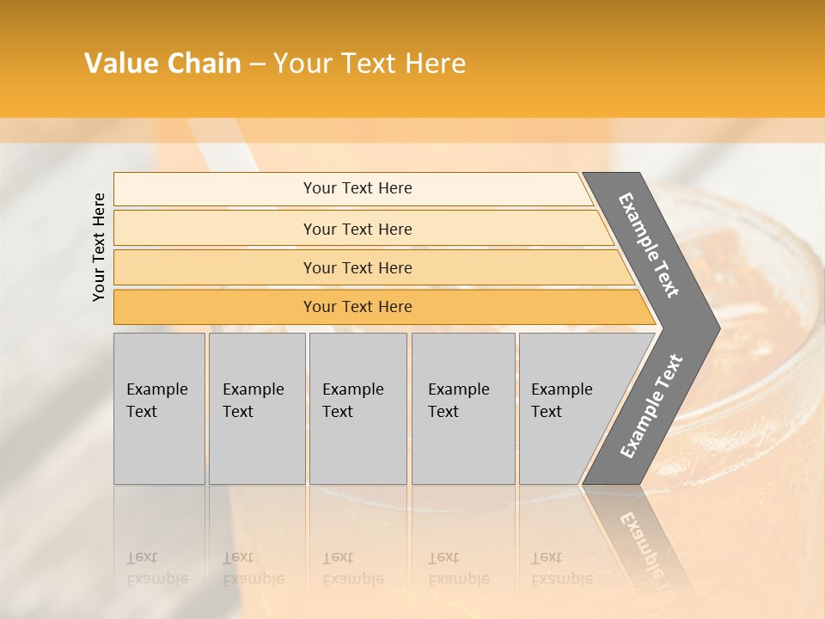825x619 pixels.
Task: Select the first 'Your Text Here' bar
Action: coord(357,188)
